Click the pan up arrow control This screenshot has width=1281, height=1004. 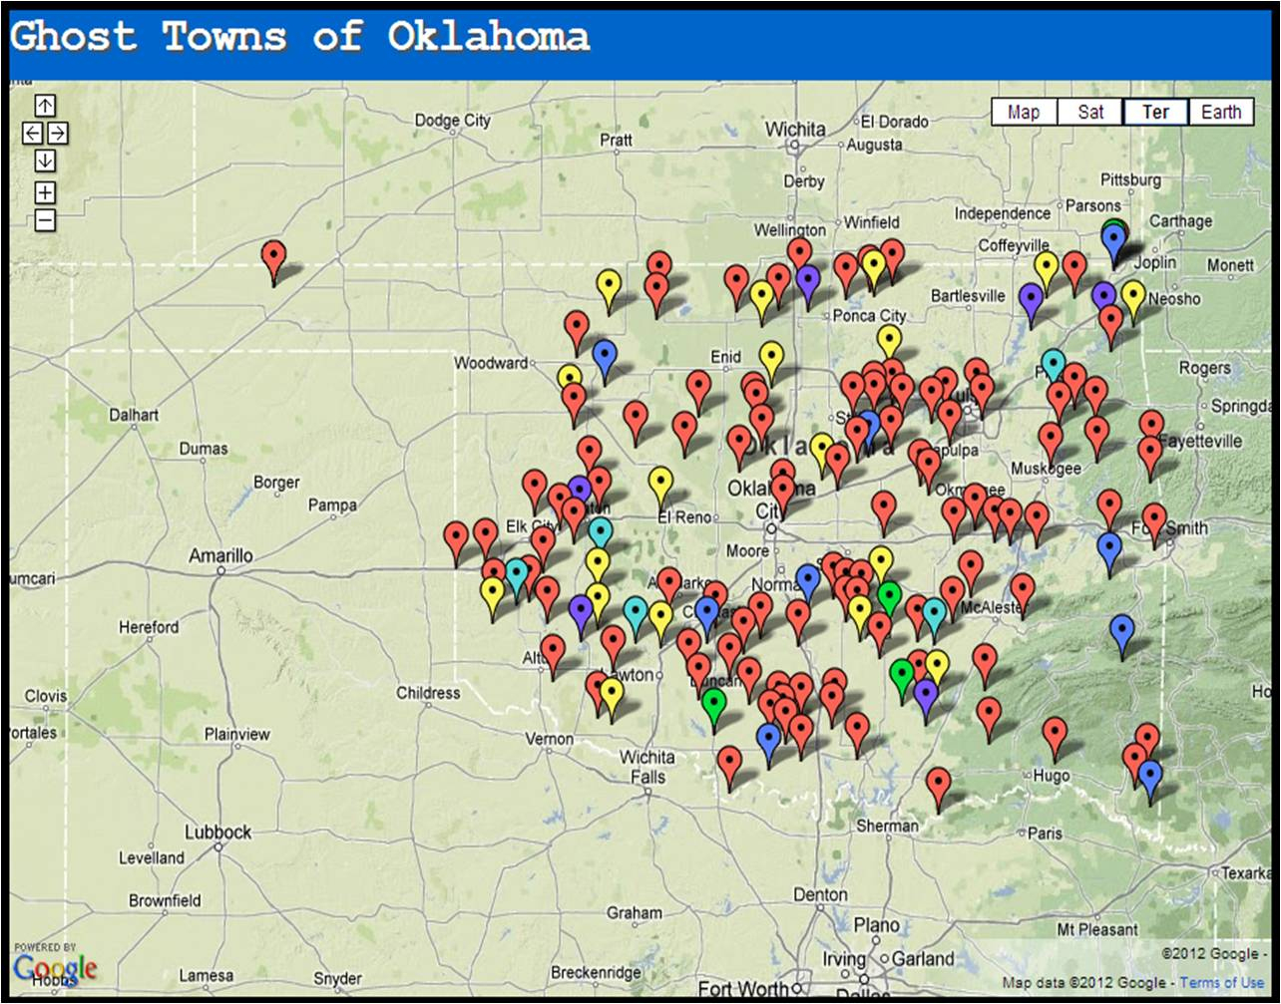[x=45, y=106]
